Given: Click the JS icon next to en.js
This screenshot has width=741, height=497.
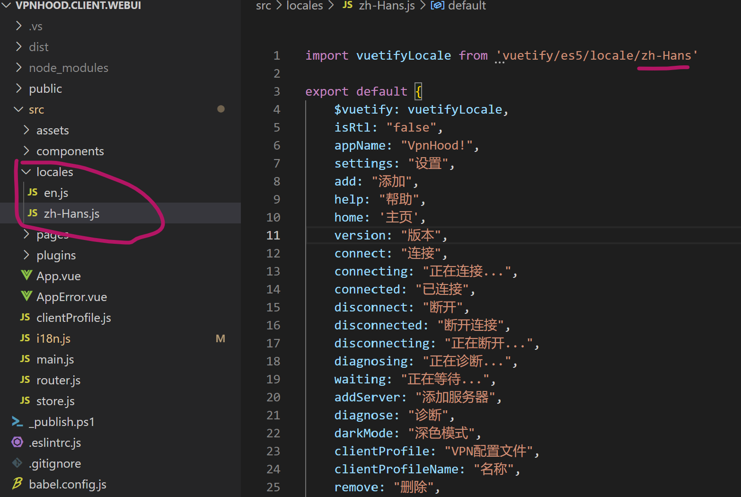Looking at the screenshot, I should click(32, 192).
